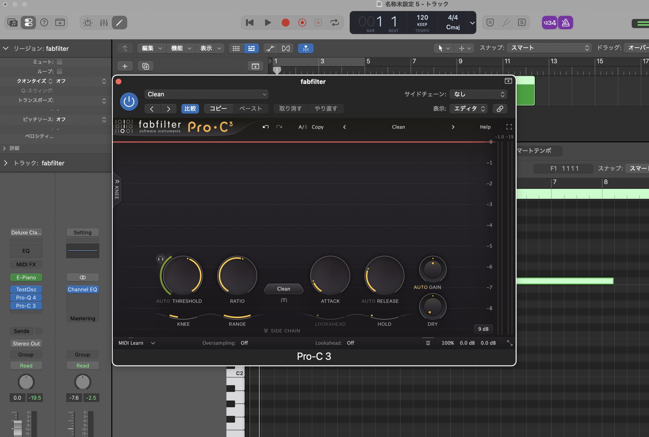Toggle the A/B state in Pro-C 3
Image resolution: width=649 pixels, height=437 pixels.
[x=303, y=127]
